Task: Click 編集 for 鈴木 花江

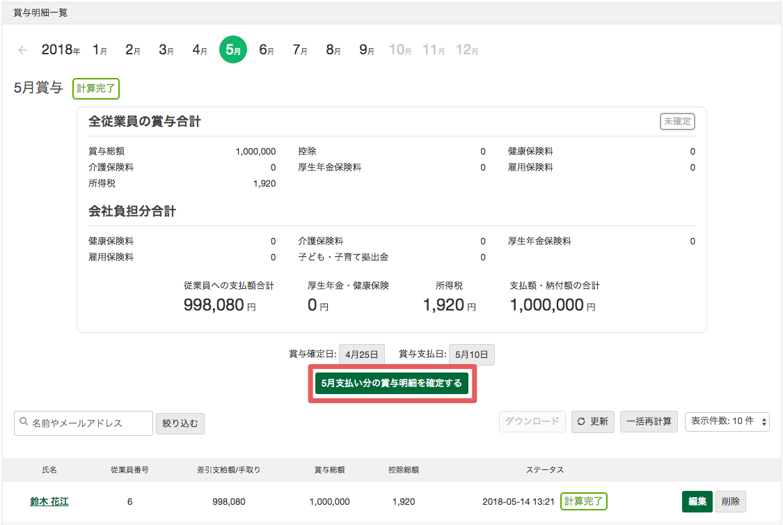Action: (697, 501)
